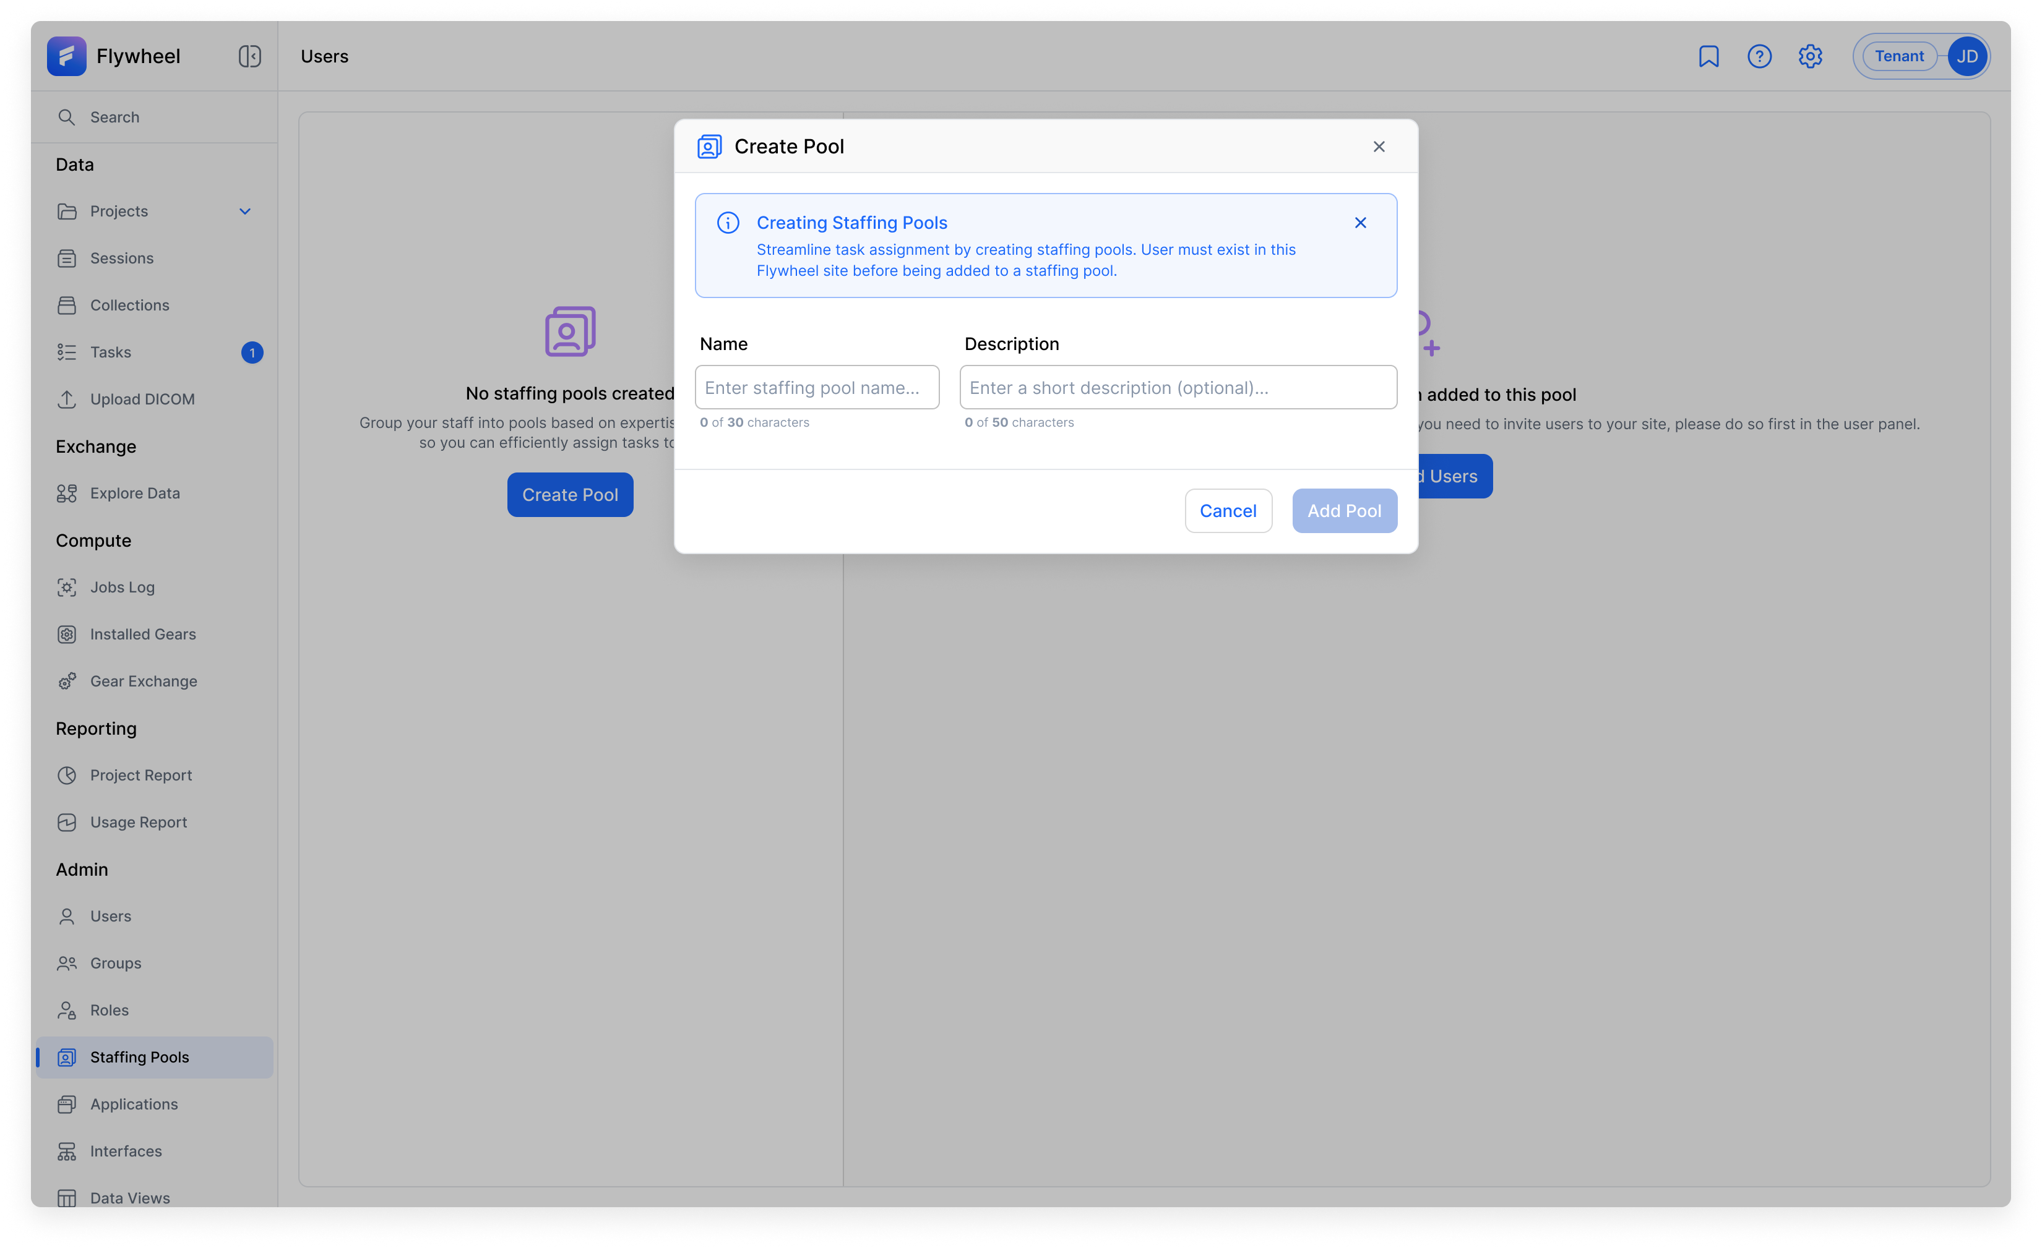Select the Collections icon in sidebar
Screen dimensions: 2042x1248
[67, 305]
